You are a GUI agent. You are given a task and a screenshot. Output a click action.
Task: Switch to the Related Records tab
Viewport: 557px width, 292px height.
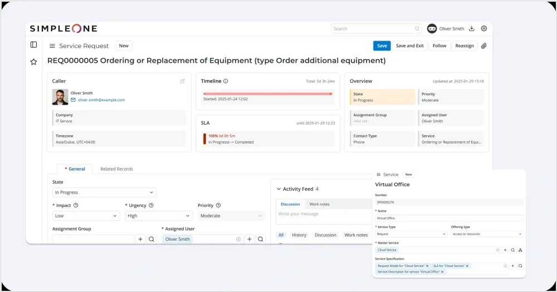click(x=116, y=169)
